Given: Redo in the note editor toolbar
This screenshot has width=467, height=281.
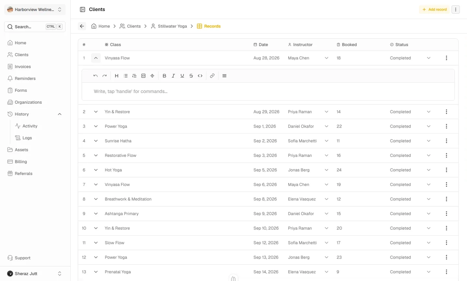Looking at the screenshot, I should pyautogui.click(x=104, y=76).
